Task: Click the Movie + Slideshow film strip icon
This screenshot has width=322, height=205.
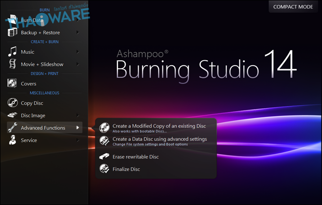Action: [x=12, y=64]
